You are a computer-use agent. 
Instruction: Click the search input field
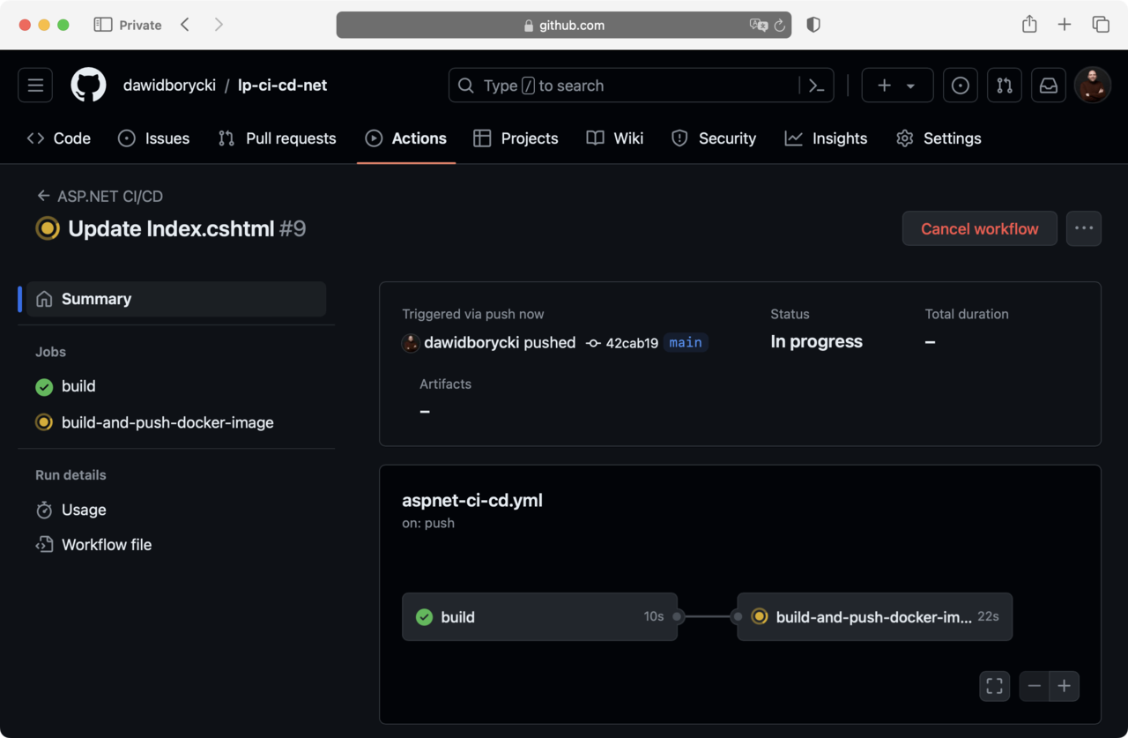tap(626, 86)
